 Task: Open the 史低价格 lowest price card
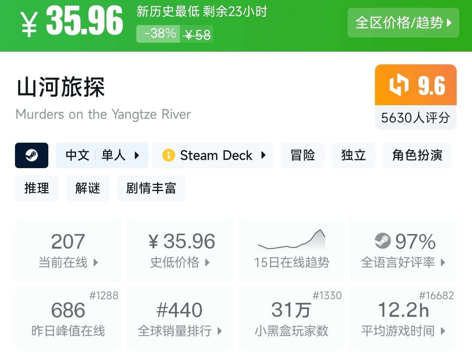click(180, 250)
